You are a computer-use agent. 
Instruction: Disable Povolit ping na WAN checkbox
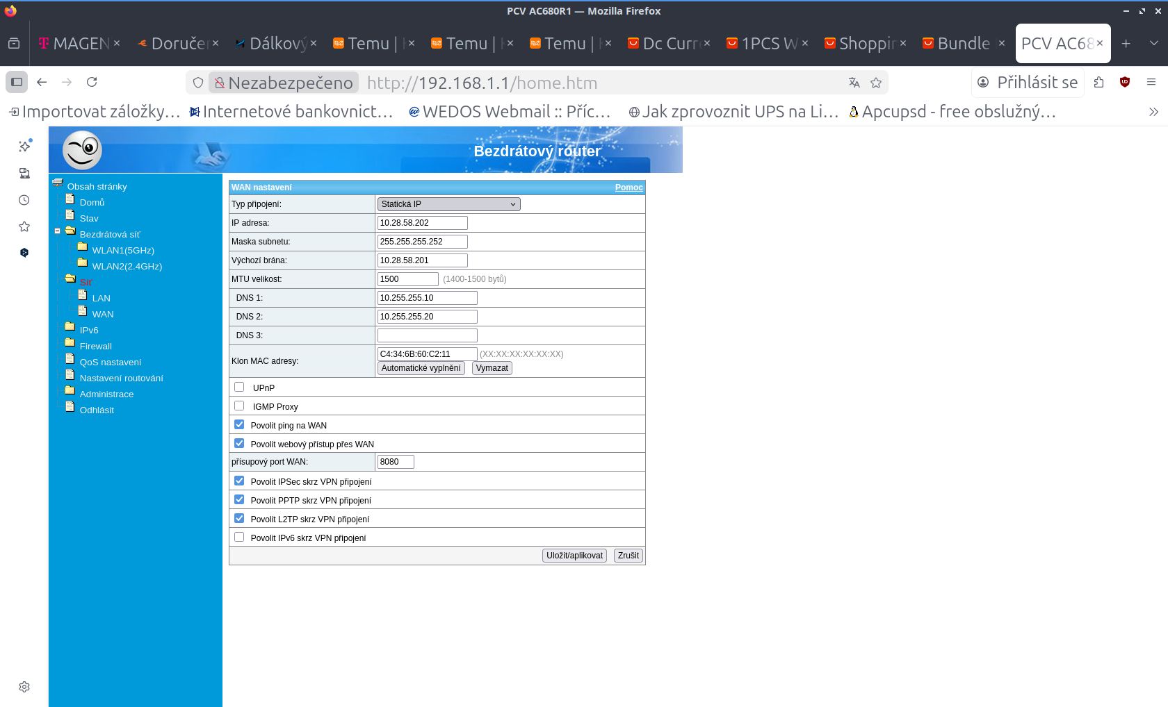(239, 424)
